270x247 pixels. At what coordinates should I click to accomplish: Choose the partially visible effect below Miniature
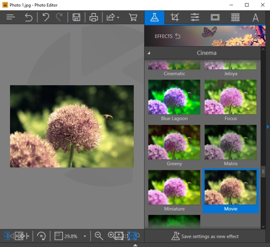[x=174, y=222]
